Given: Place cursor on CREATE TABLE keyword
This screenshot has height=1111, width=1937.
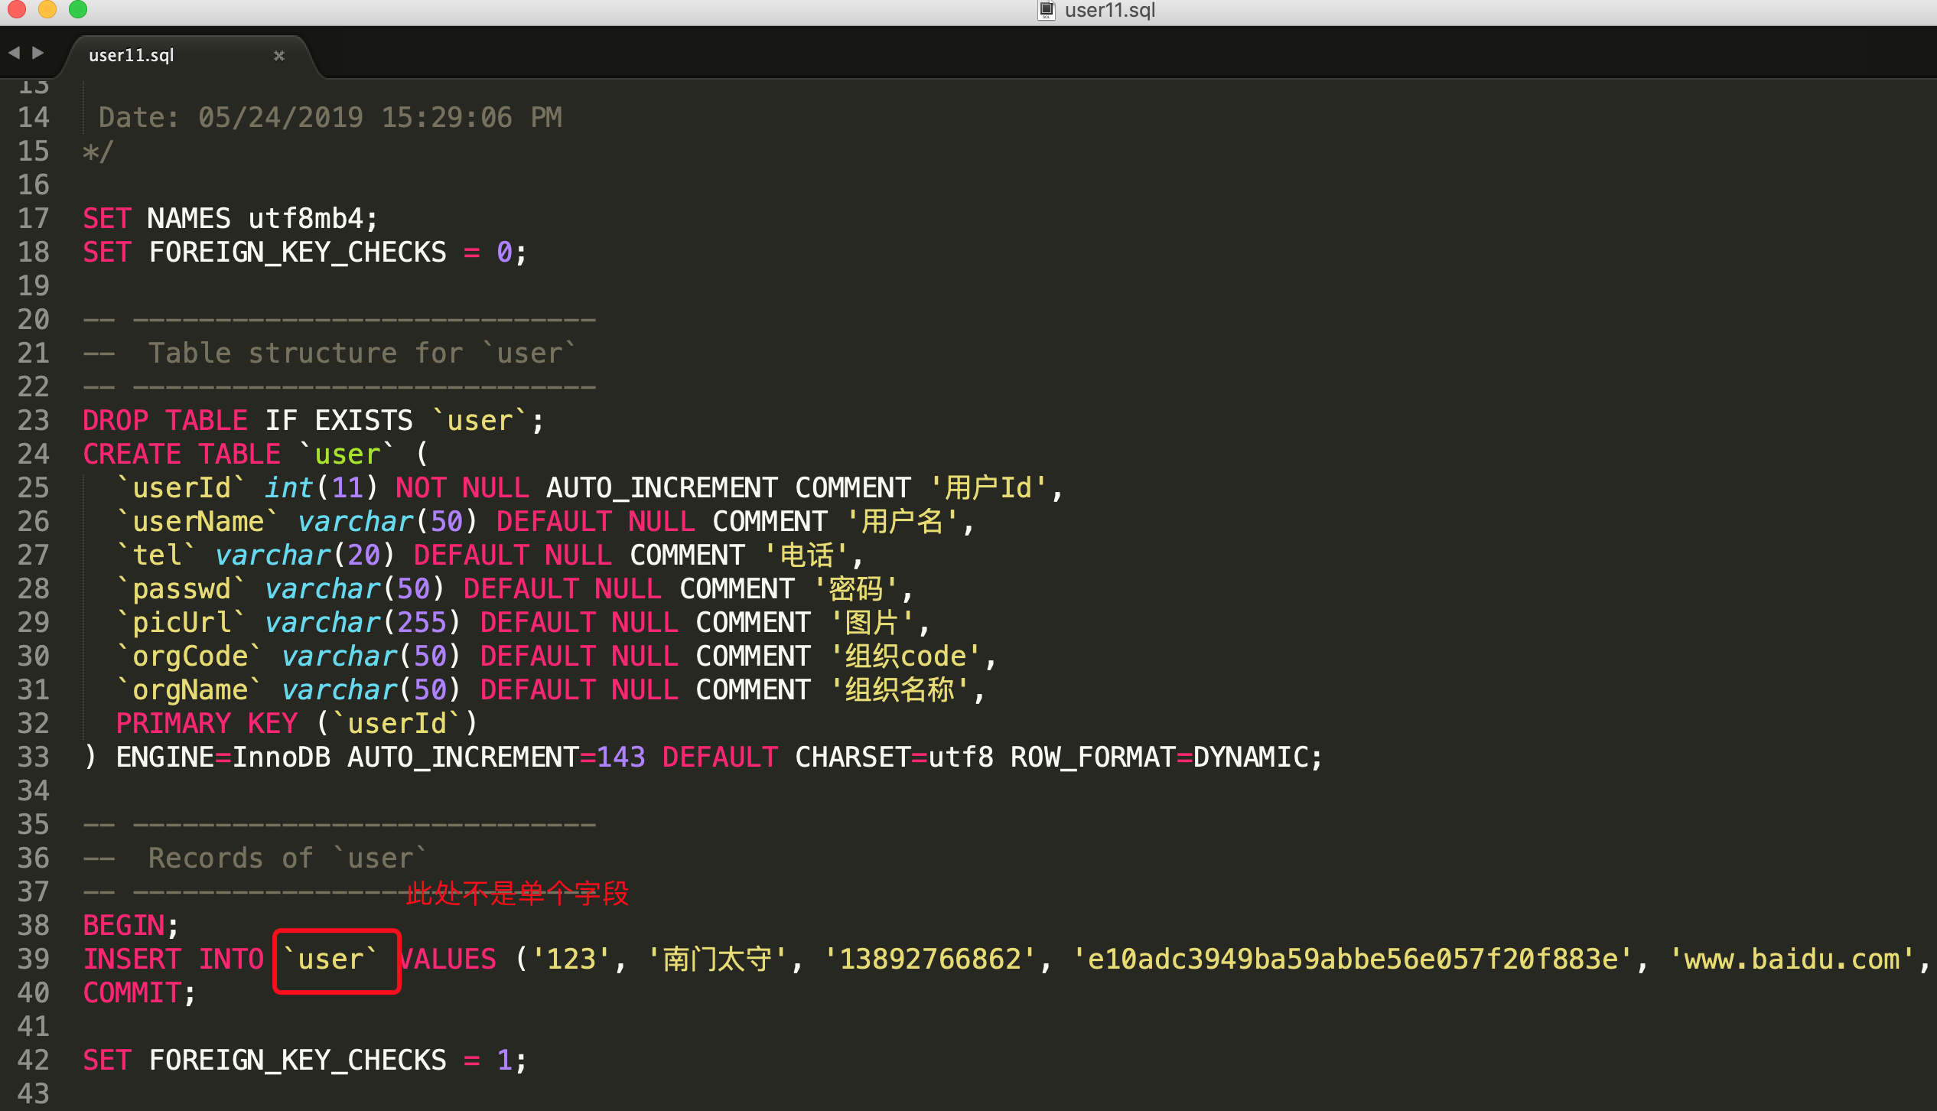Looking at the screenshot, I should pyautogui.click(x=181, y=454).
